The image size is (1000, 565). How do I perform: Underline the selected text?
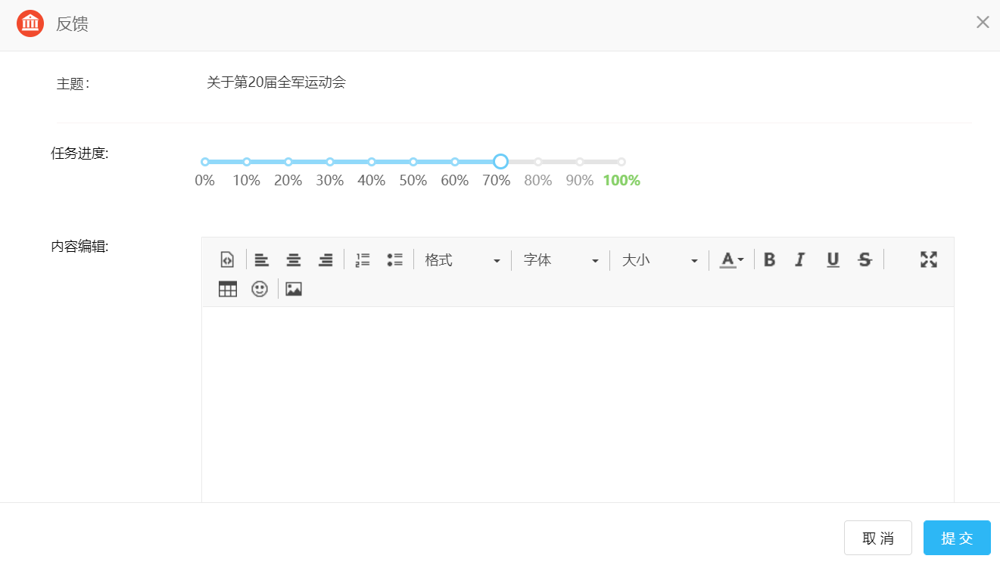pos(832,259)
